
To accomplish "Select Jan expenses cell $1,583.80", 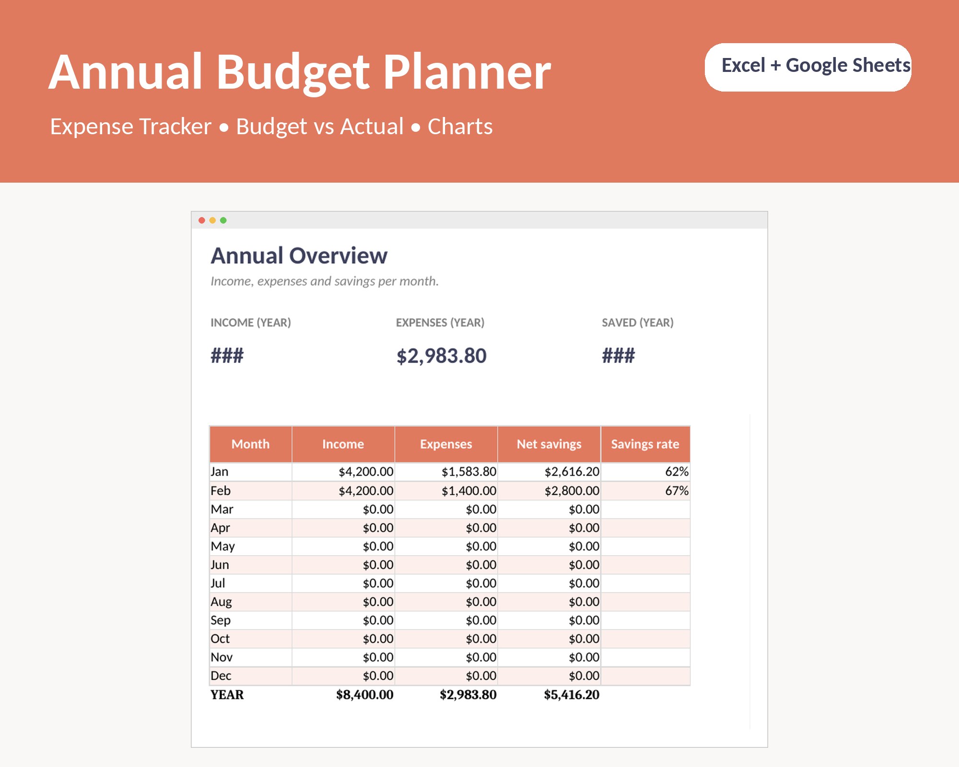I will 446,472.
